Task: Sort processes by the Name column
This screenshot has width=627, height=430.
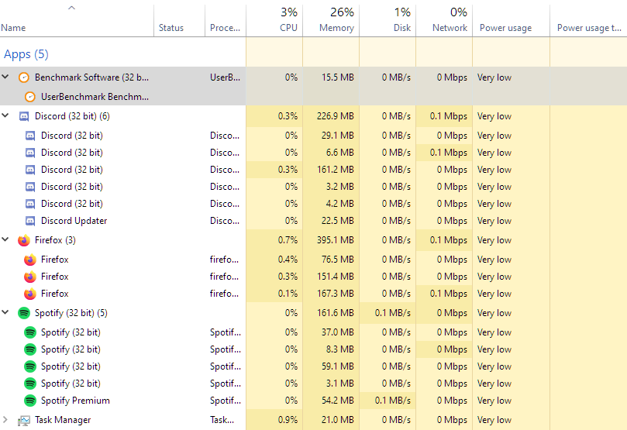Action: [77, 21]
